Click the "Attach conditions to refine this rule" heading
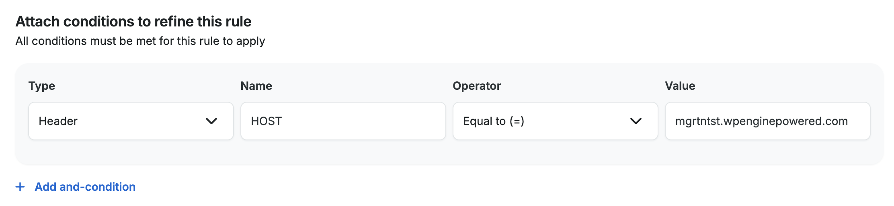This screenshot has height=206, width=894. pyautogui.click(x=133, y=21)
